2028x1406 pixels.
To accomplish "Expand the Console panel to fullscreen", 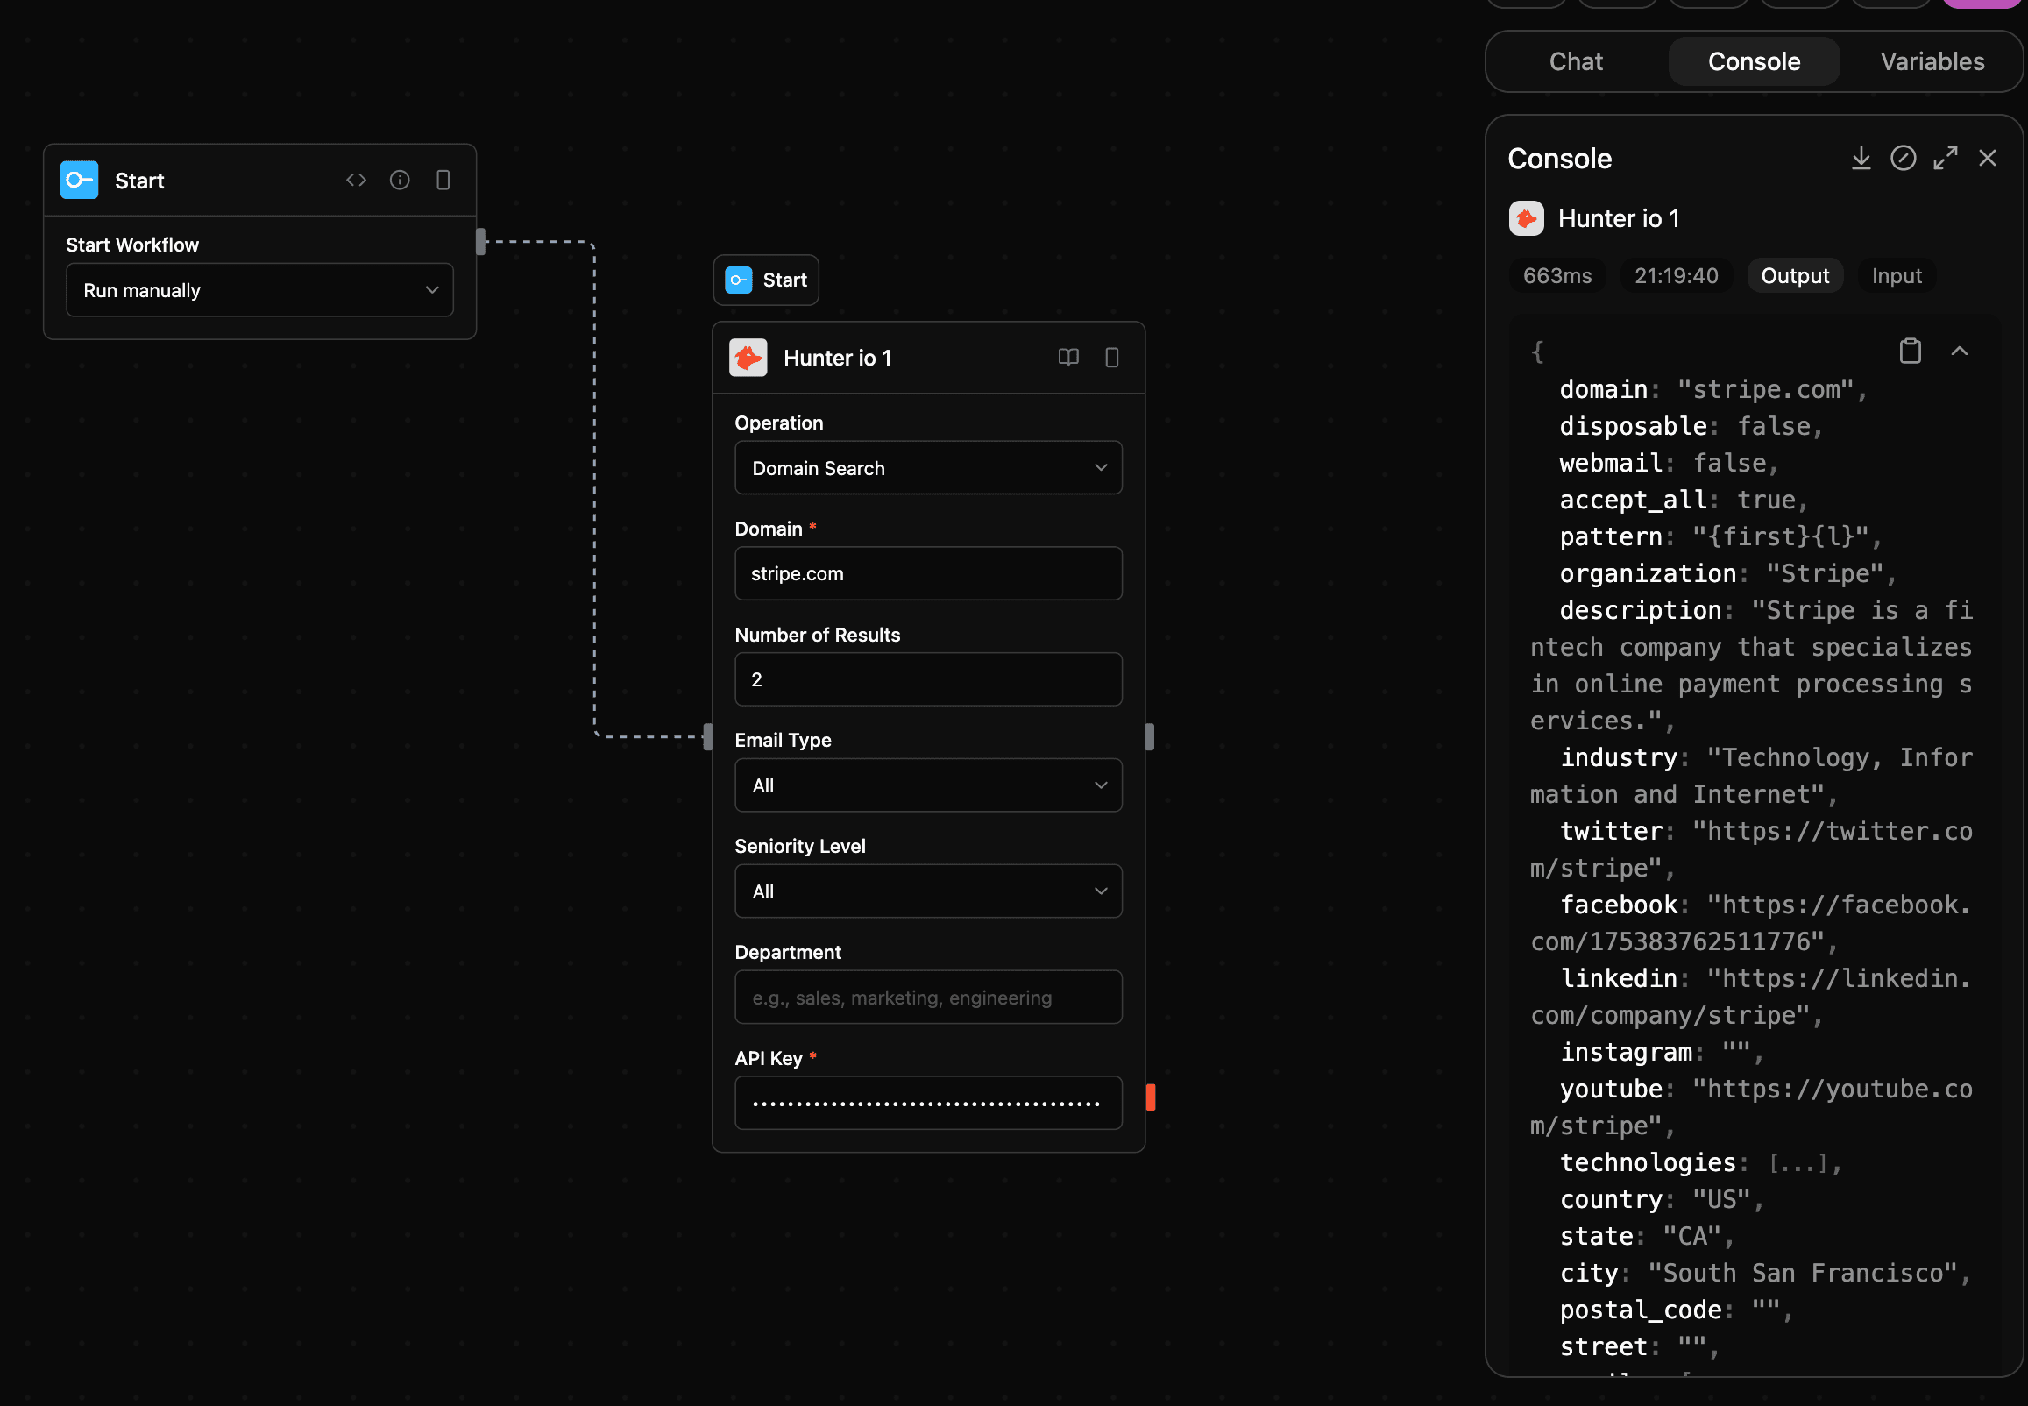I will tap(1946, 158).
